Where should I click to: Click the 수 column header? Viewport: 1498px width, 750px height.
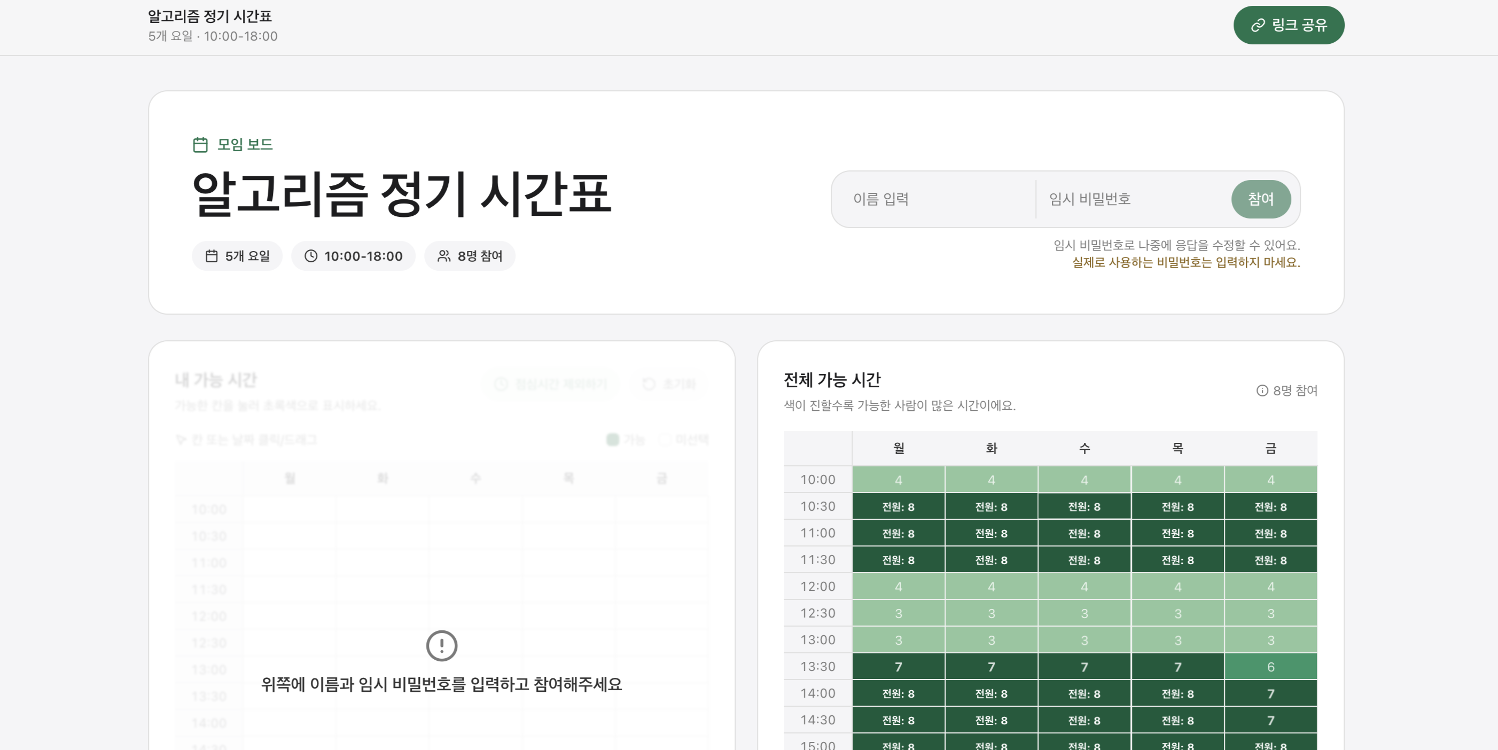pyautogui.click(x=1085, y=448)
